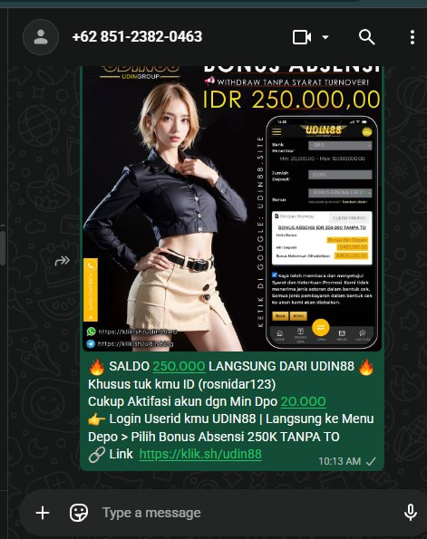
Task: Open the https://klik.sh/udin88 link
Action: click(x=200, y=454)
